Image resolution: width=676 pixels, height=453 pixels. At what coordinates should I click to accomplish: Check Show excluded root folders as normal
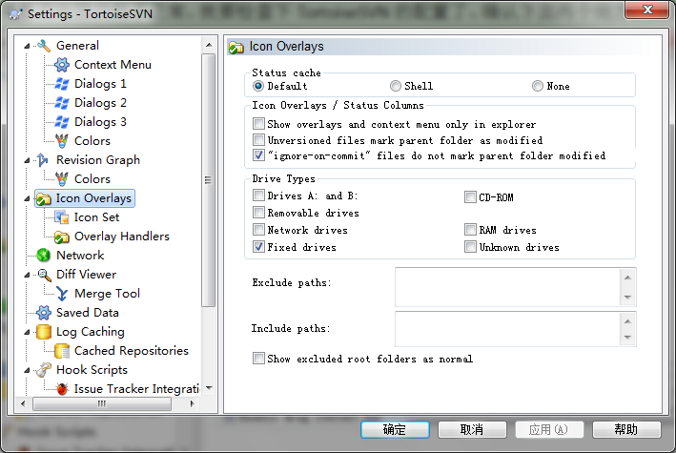point(258,359)
